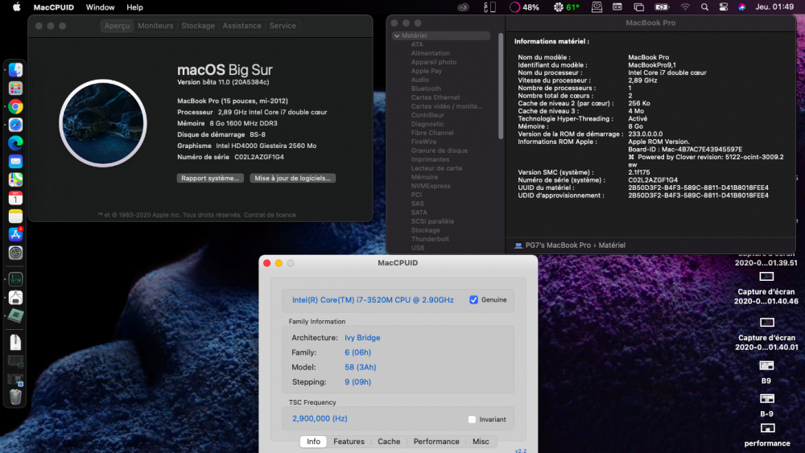Click the sidebar scrollbar in System Information
This screenshot has width=805, height=453.
pyautogui.click(x=501, y=85)
